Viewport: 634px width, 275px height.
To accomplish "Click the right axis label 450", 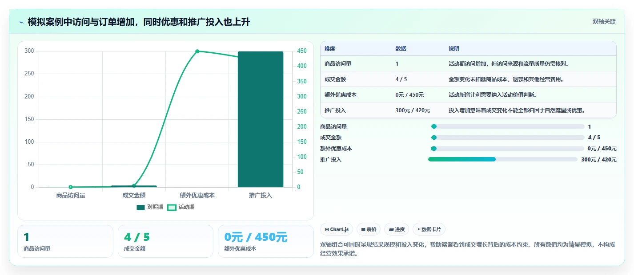I will pyautogui.click(x=302, y=51).
